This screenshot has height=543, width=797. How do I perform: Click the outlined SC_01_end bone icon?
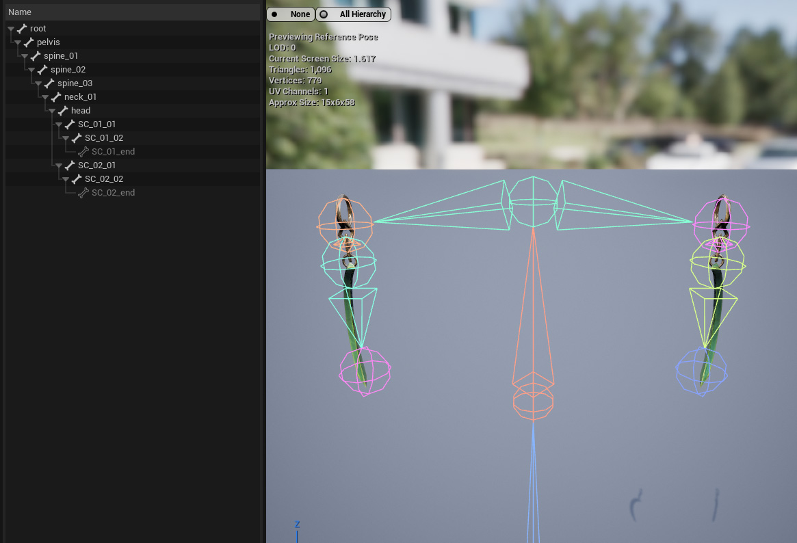(83, 152)
